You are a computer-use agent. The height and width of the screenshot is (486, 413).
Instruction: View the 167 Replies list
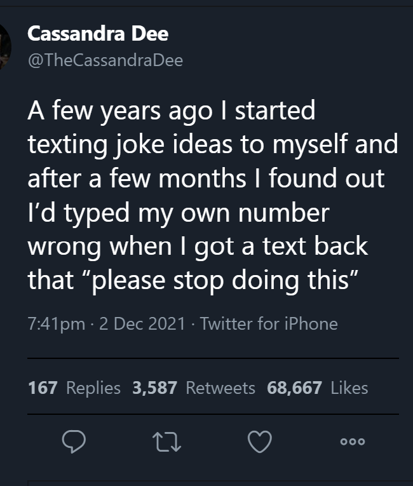click(74, 388)
